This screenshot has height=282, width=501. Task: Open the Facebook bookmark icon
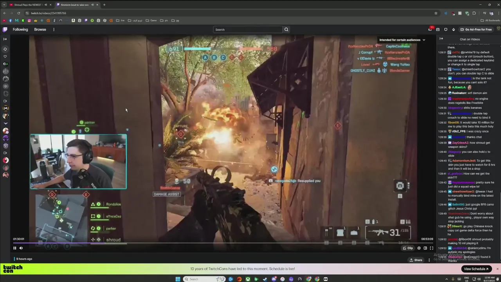(11, 20)
